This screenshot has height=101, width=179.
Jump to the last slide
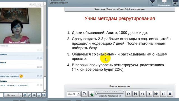(163, 94)
